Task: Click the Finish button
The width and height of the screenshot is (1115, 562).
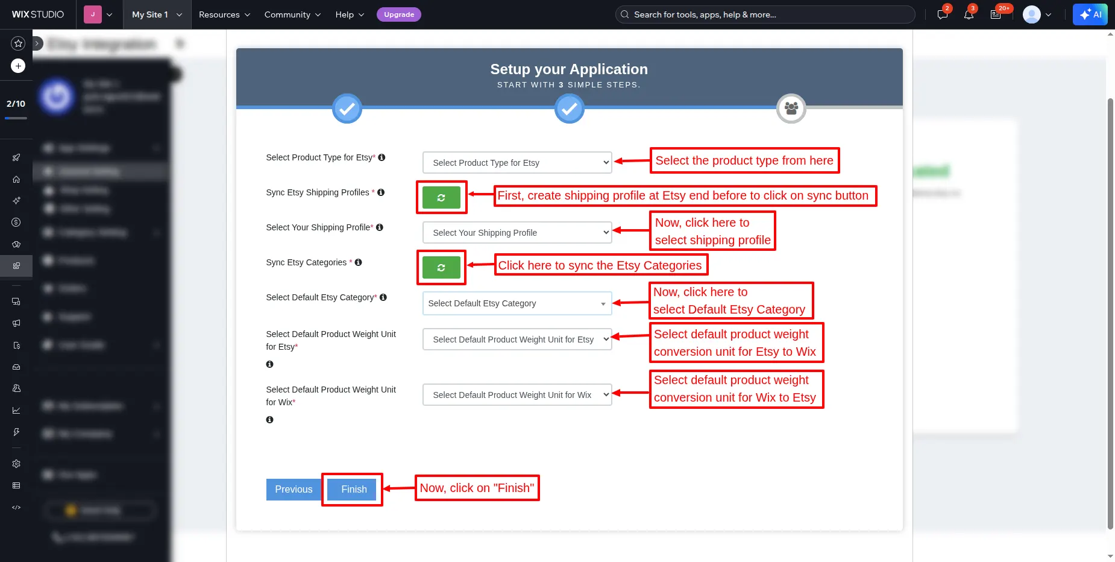Action: click(x=353, y=490)
